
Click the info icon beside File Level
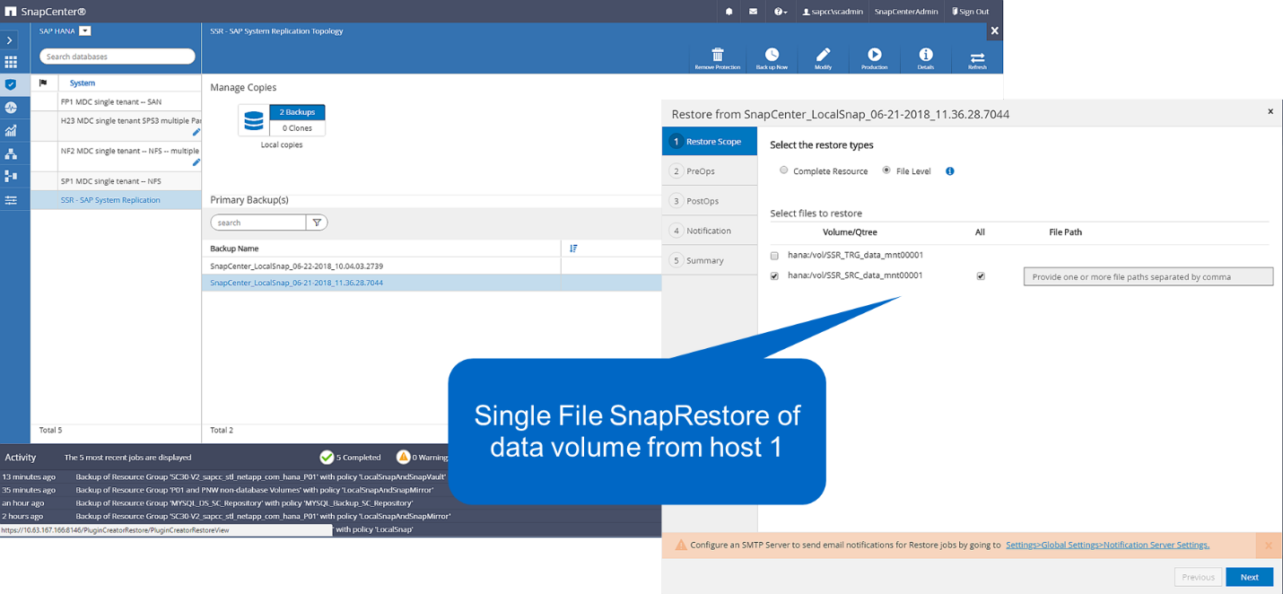pyautogui.click(x=949, y=171)
